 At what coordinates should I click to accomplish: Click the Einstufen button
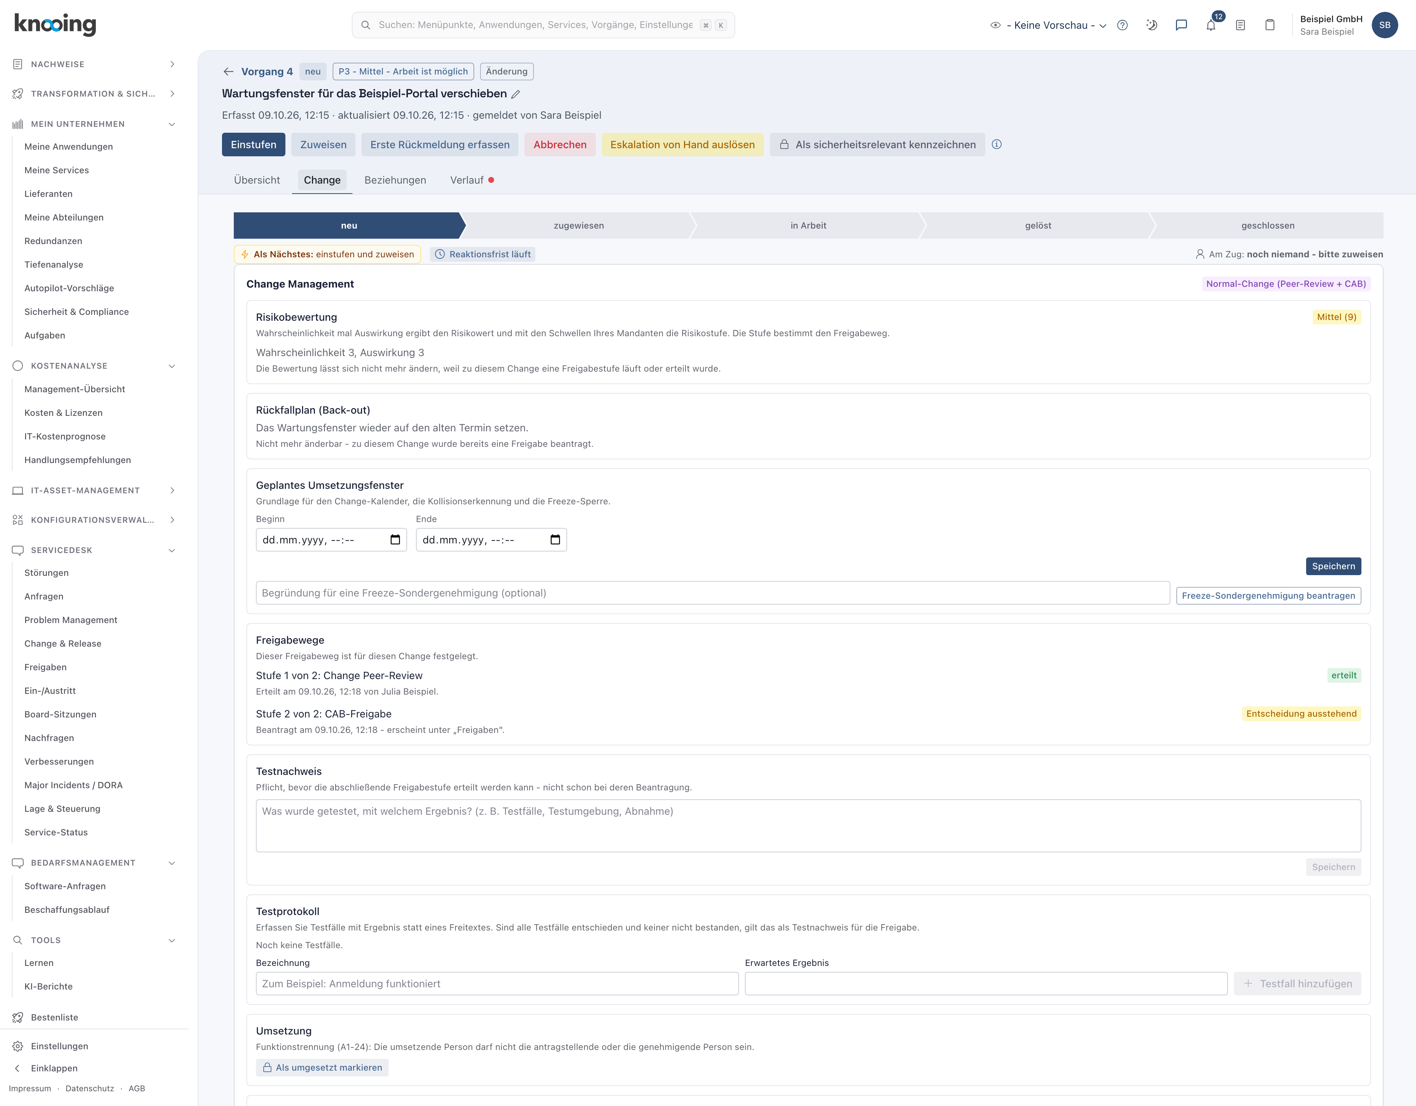(x=253, y=145)
